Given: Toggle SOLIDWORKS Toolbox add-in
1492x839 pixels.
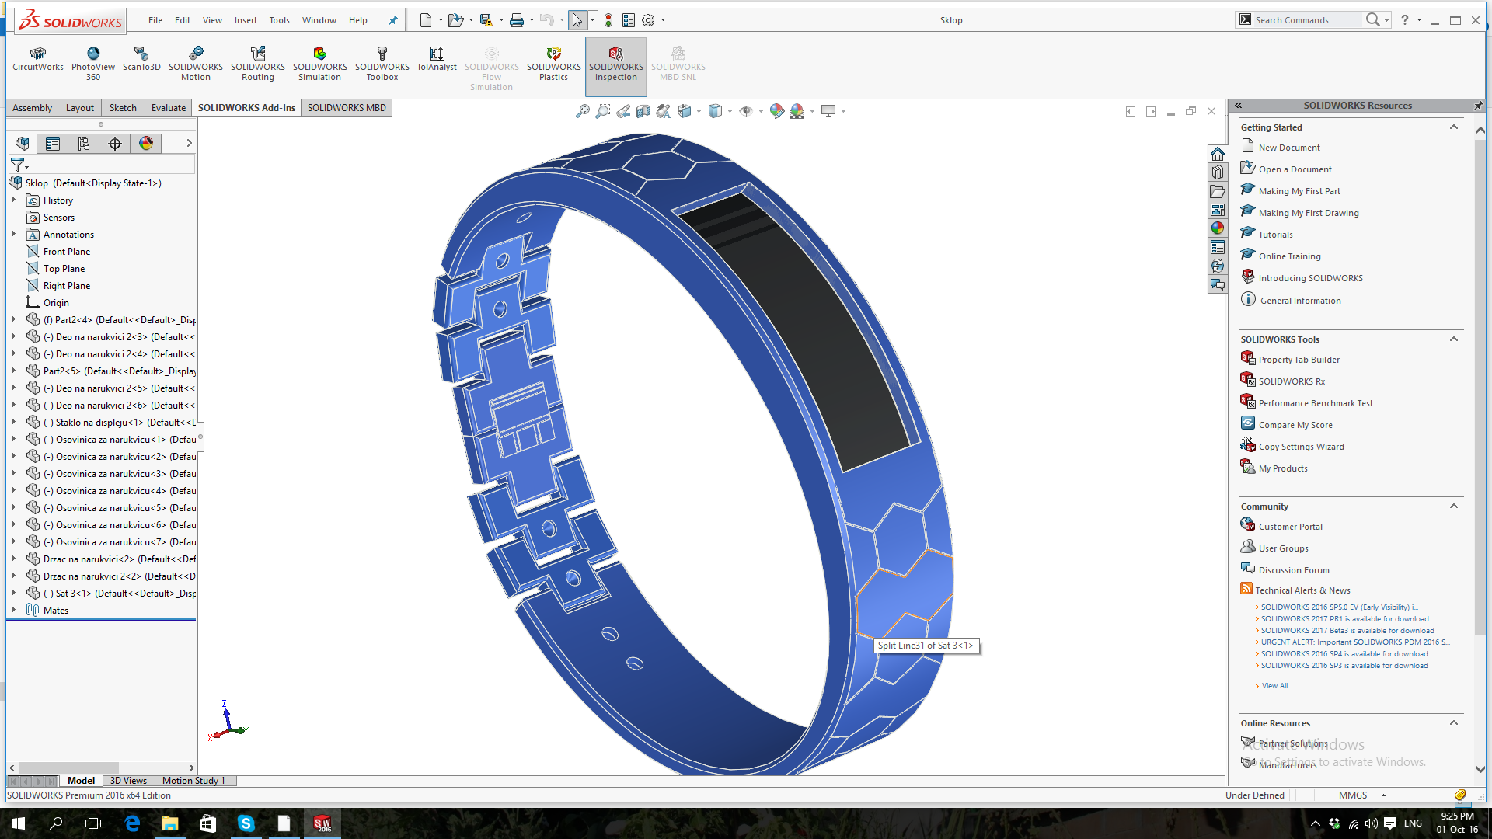Looking at the screenshot, I should [382, 62].
